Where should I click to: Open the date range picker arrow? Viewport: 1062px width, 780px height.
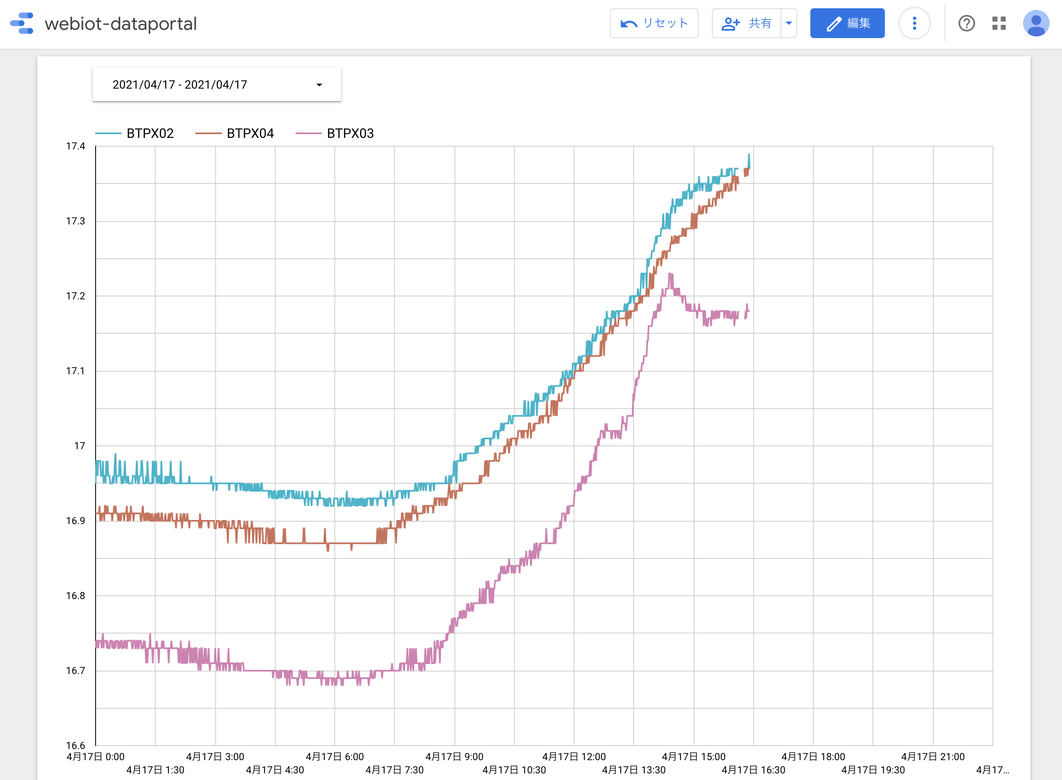coord(319,85)
